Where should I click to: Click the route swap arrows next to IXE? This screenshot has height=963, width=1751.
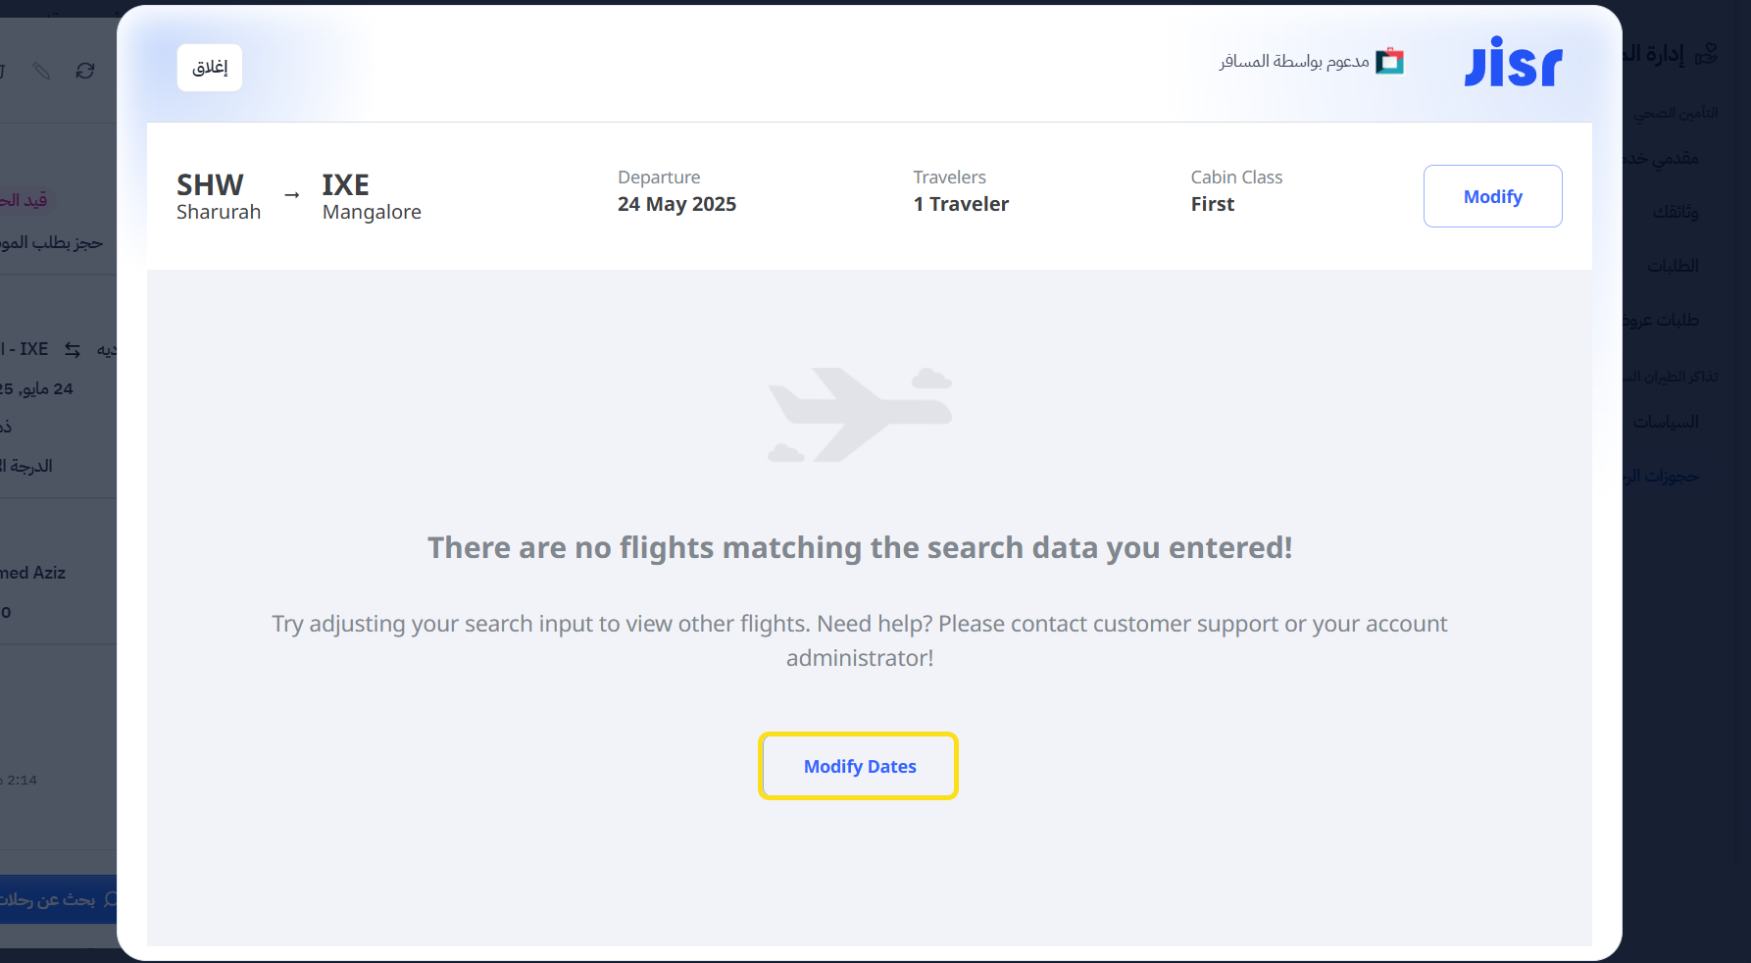pos(72,349)
